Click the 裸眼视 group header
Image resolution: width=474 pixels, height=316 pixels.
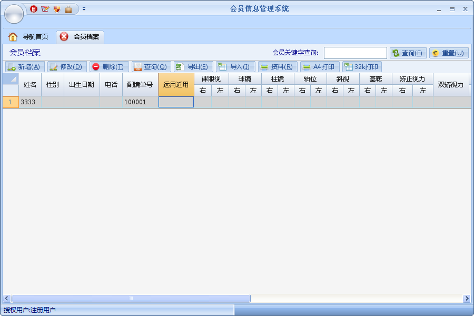pyautogui.click(x=211, y=79)
